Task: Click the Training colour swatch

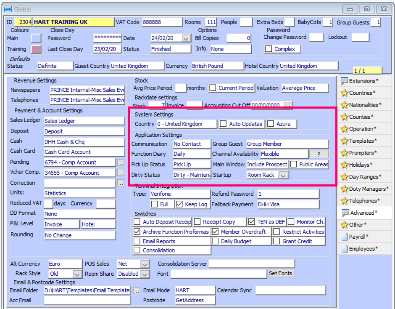Action: 36,49
